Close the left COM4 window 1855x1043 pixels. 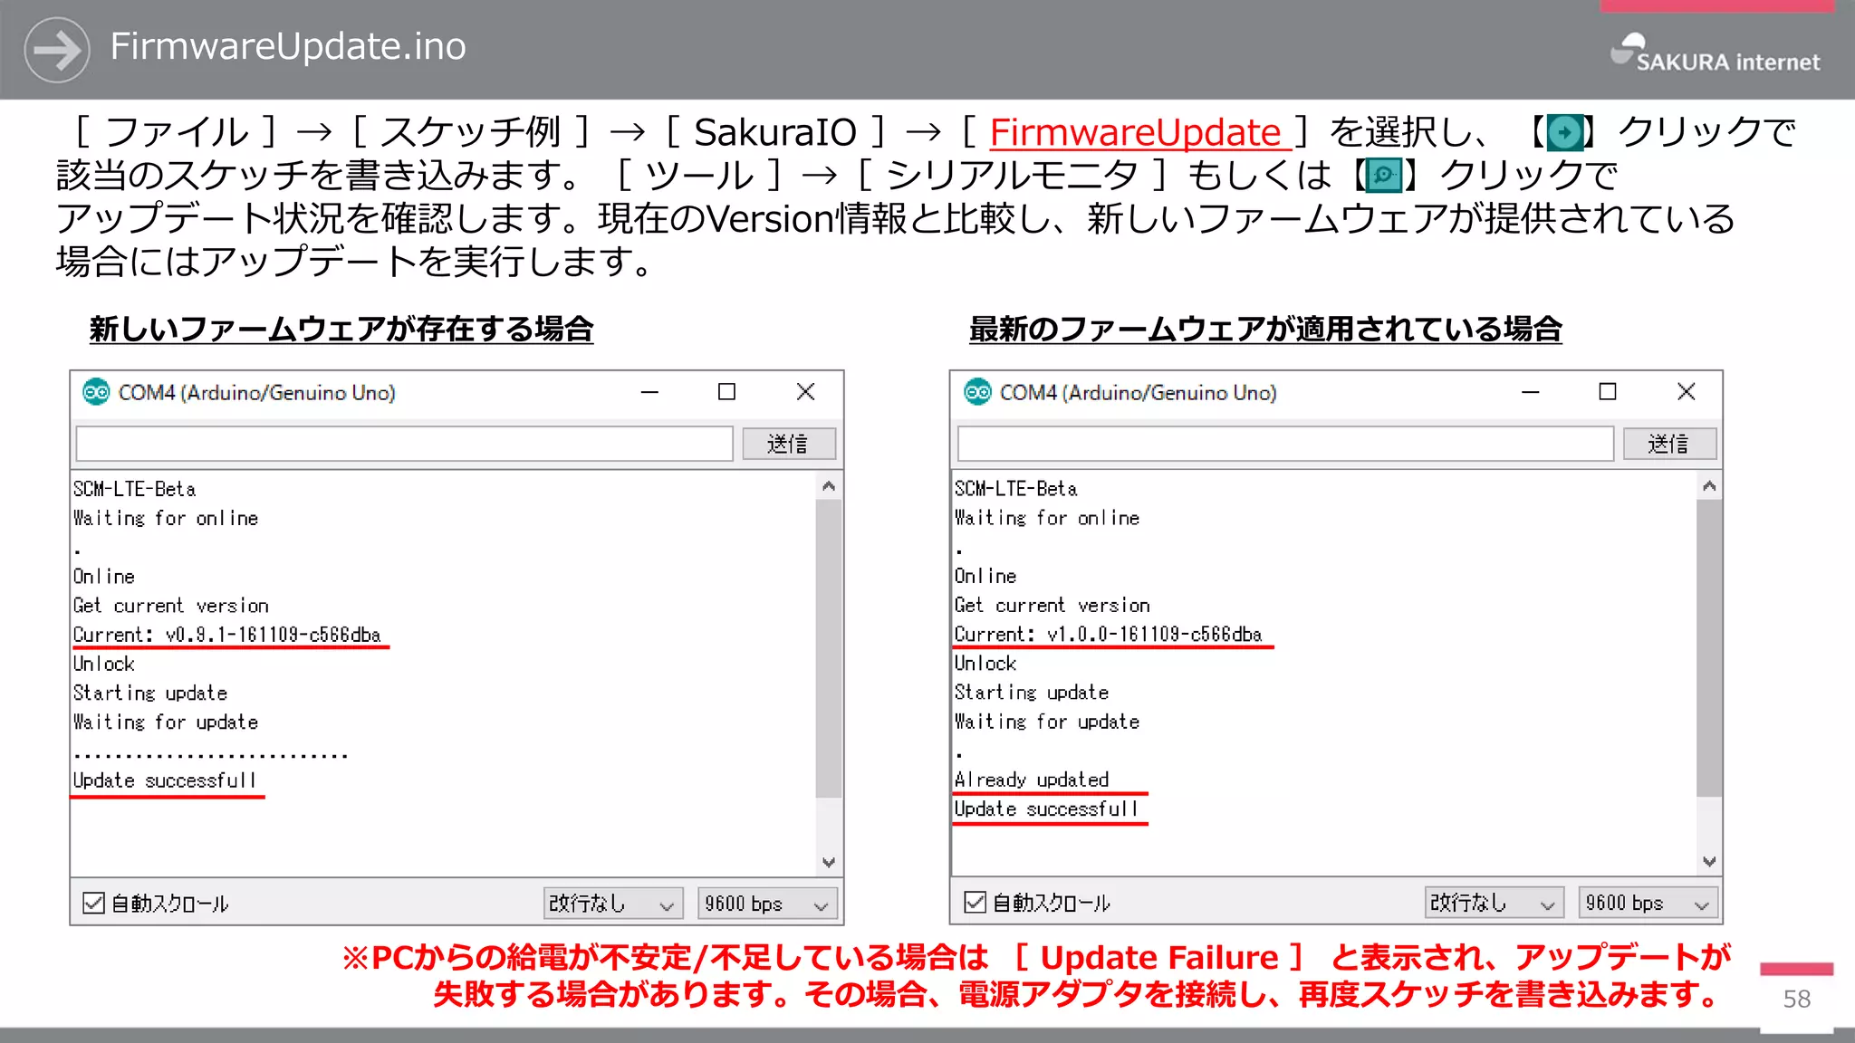(x=805, y=392)
